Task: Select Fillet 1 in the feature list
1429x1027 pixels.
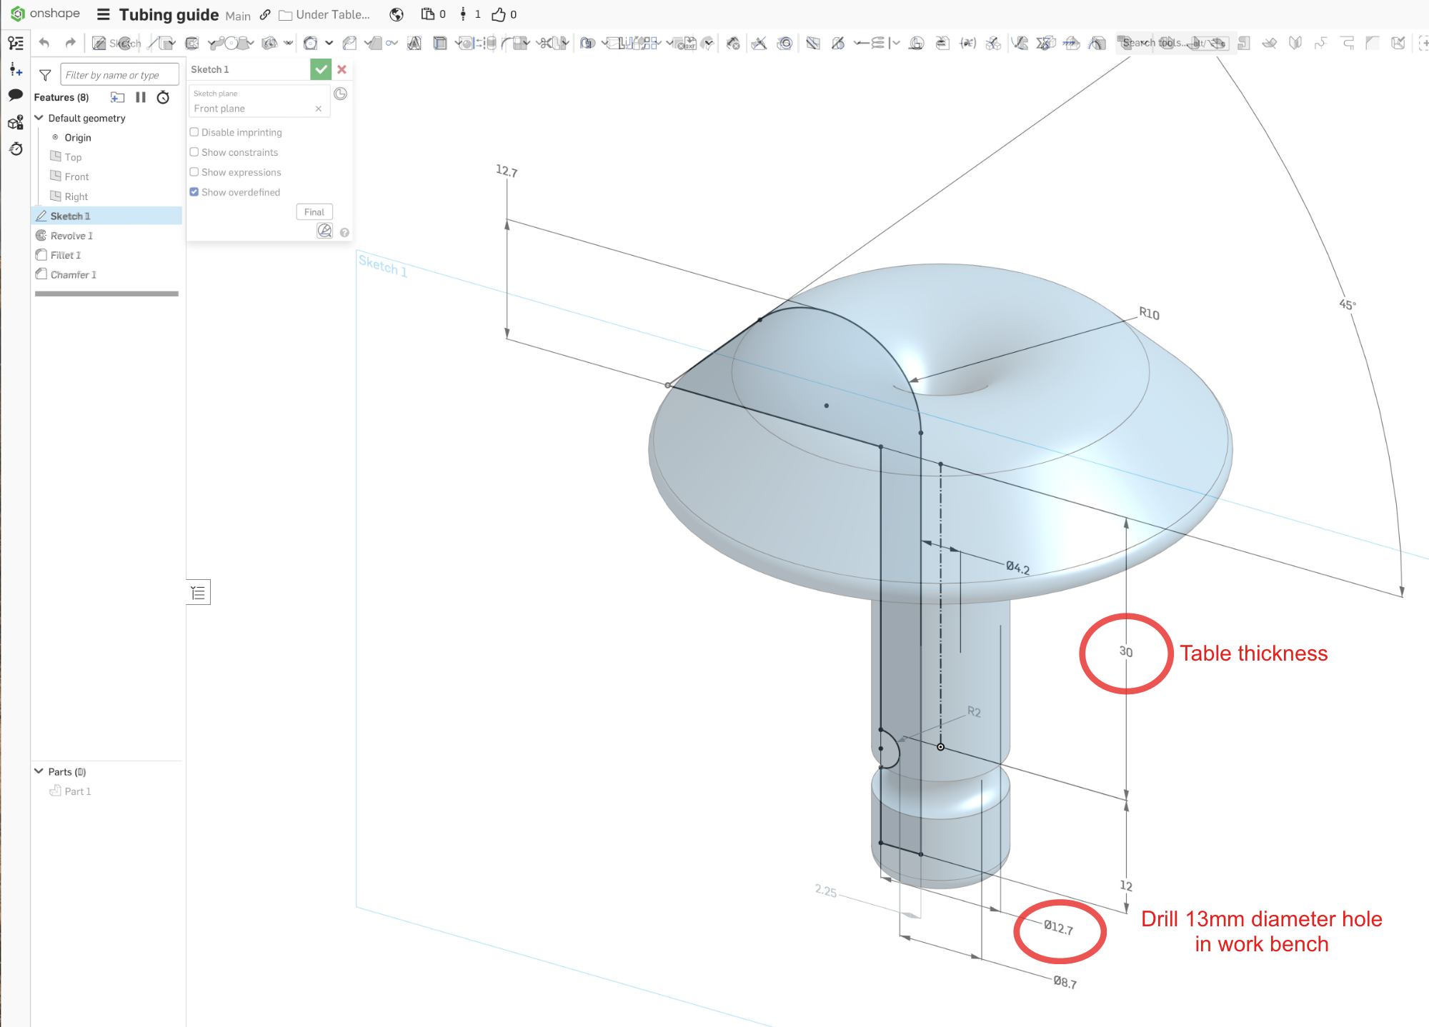Action: (x=107, y=255)
